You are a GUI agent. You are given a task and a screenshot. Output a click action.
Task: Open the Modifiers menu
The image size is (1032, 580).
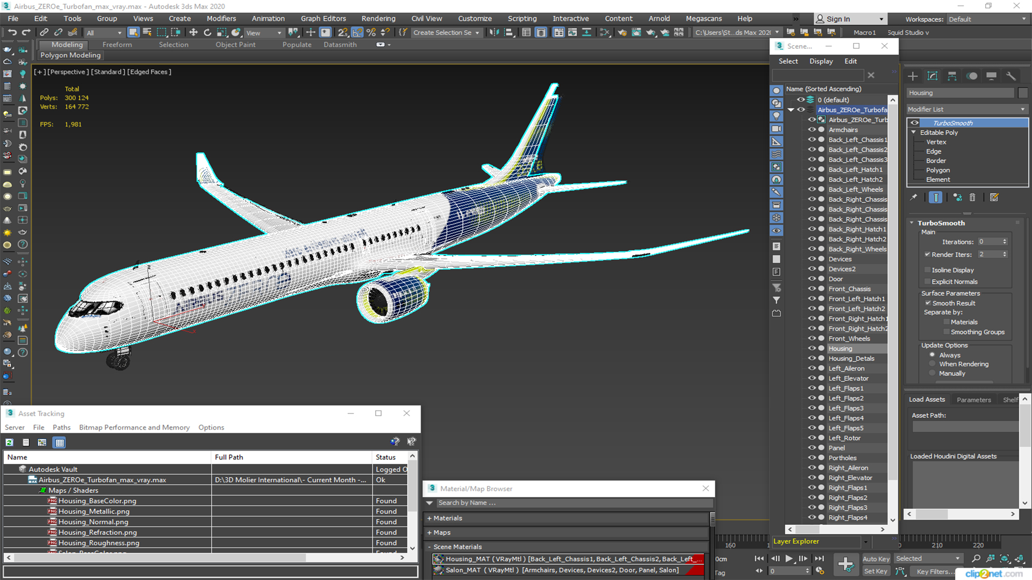tap(221, 18)
